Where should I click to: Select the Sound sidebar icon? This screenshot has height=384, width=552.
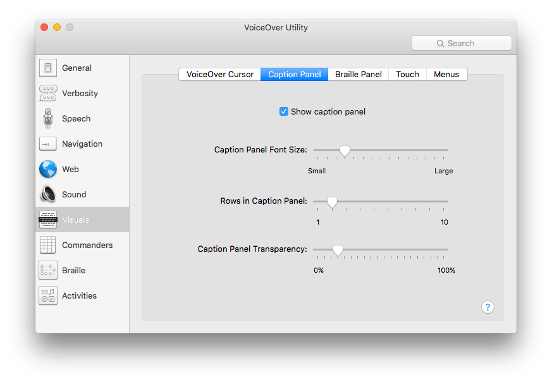[73, 194]
